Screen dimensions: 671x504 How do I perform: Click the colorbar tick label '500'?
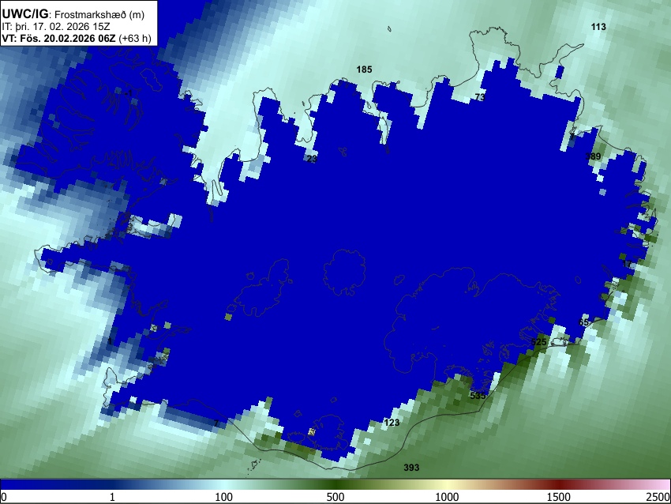[335, 497]
